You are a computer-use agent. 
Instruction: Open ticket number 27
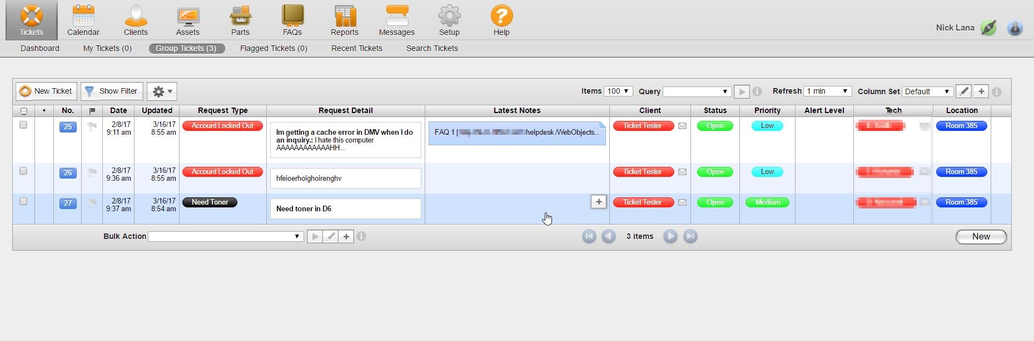tap(68, 203)
